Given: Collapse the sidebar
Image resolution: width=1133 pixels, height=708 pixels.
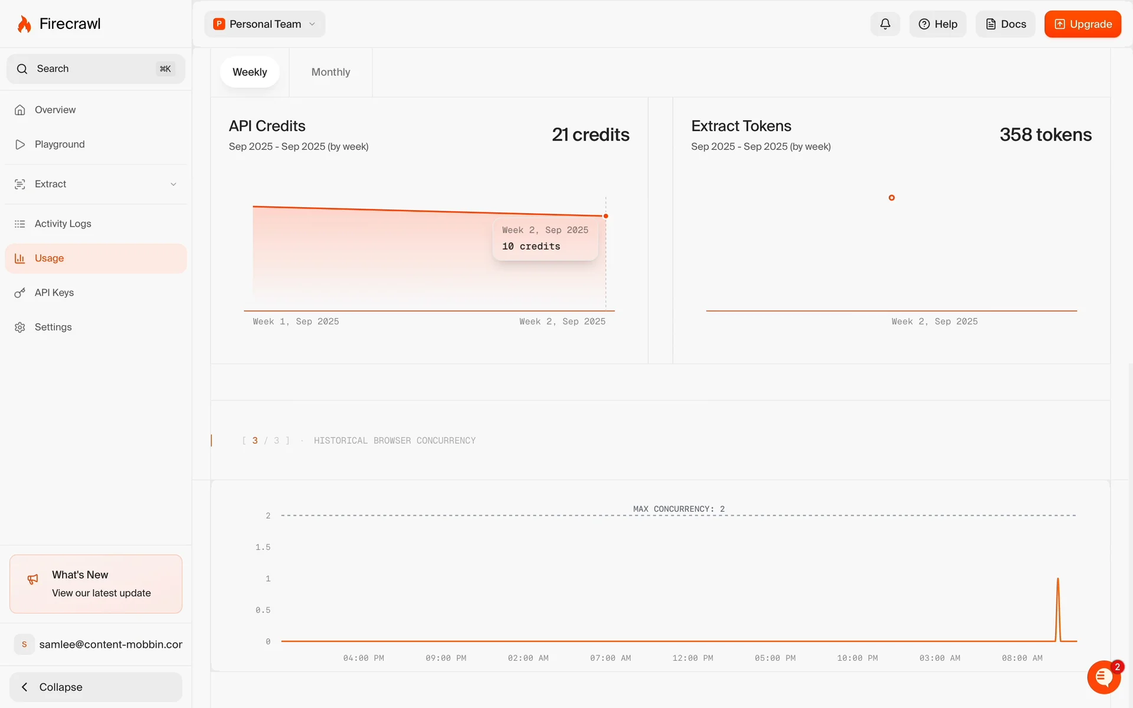Looking at the screenshot, I should pyautogui.click(x=96, y=687).
